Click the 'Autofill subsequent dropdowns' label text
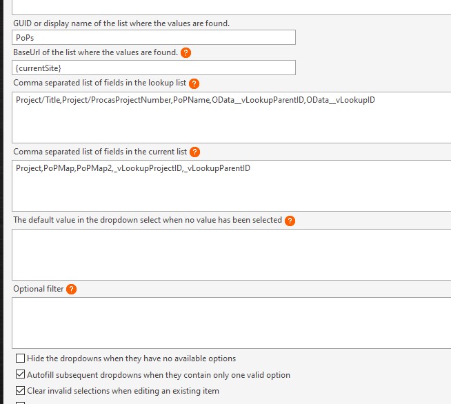 pyautogui.click(x=159, y=375)
